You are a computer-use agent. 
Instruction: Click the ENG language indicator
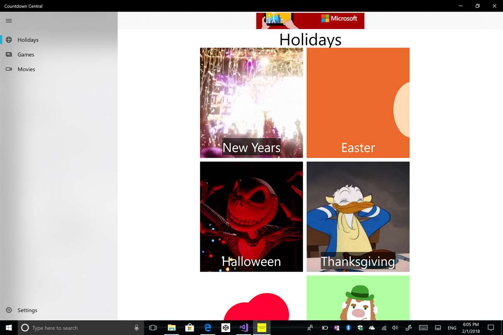click(452, 328)
